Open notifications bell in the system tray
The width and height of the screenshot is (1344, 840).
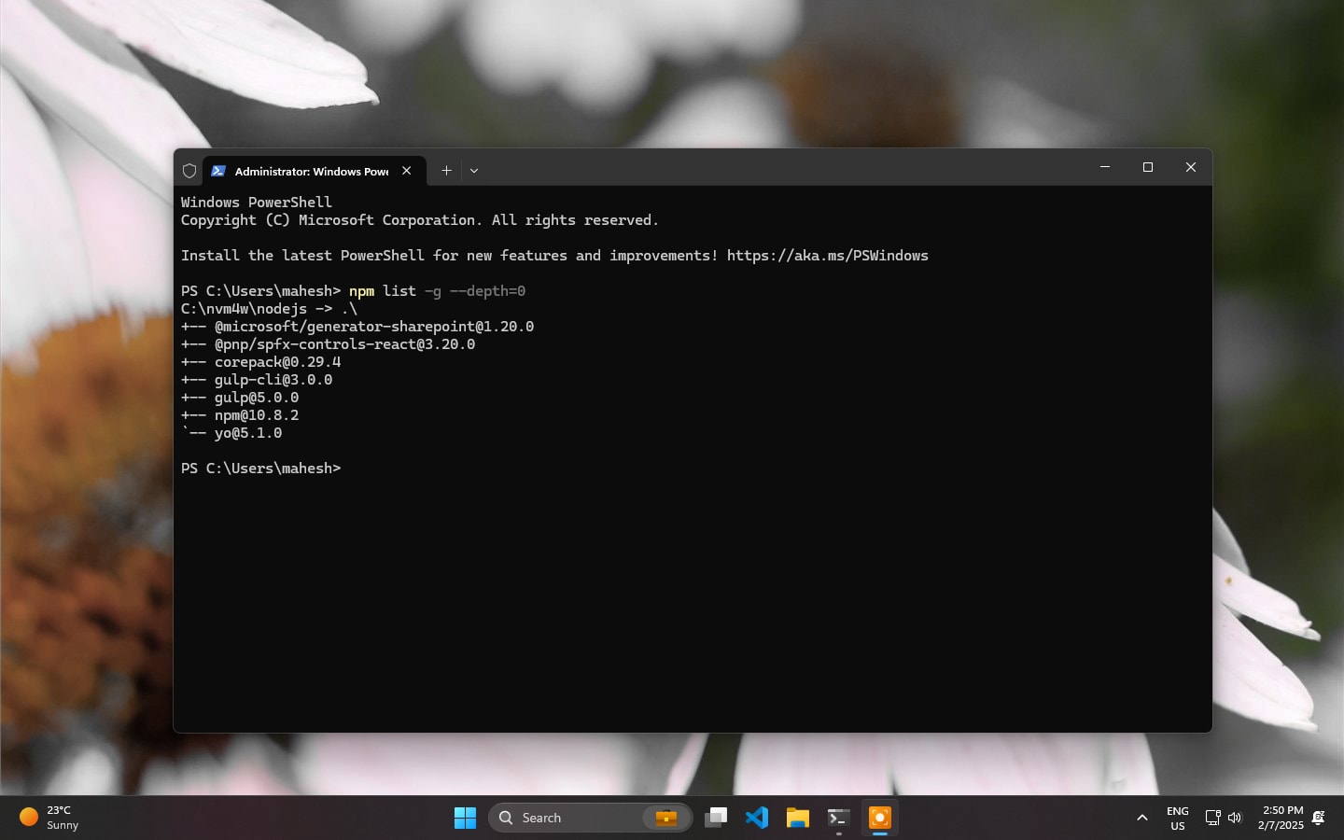(1319, 818)
